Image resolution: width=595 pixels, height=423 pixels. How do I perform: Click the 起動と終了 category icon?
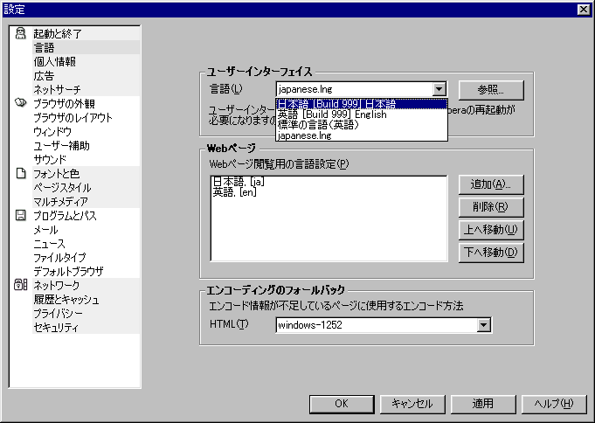(21, 33)
